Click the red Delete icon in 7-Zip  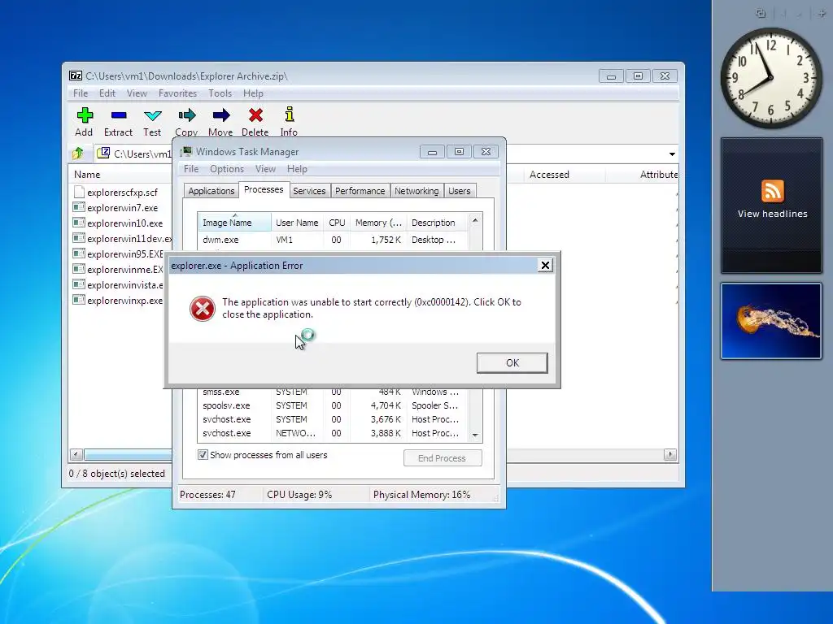tap(255, 115)
